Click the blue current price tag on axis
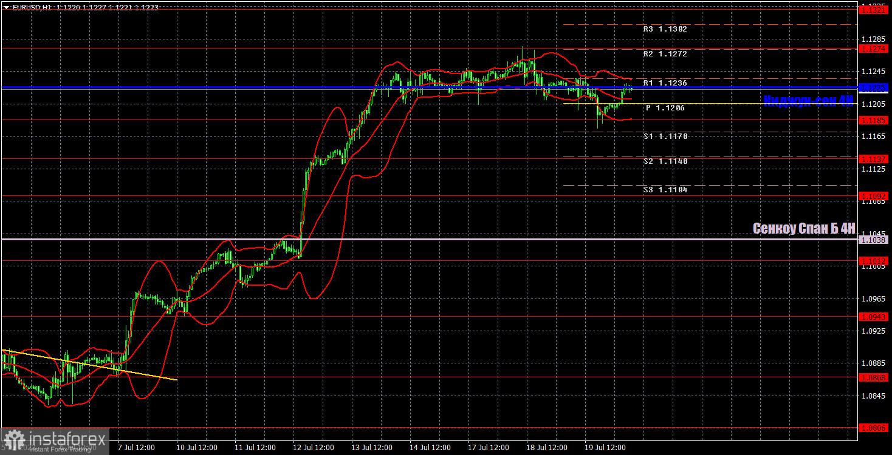The image size is (892, 455). [x=874, y=88]
